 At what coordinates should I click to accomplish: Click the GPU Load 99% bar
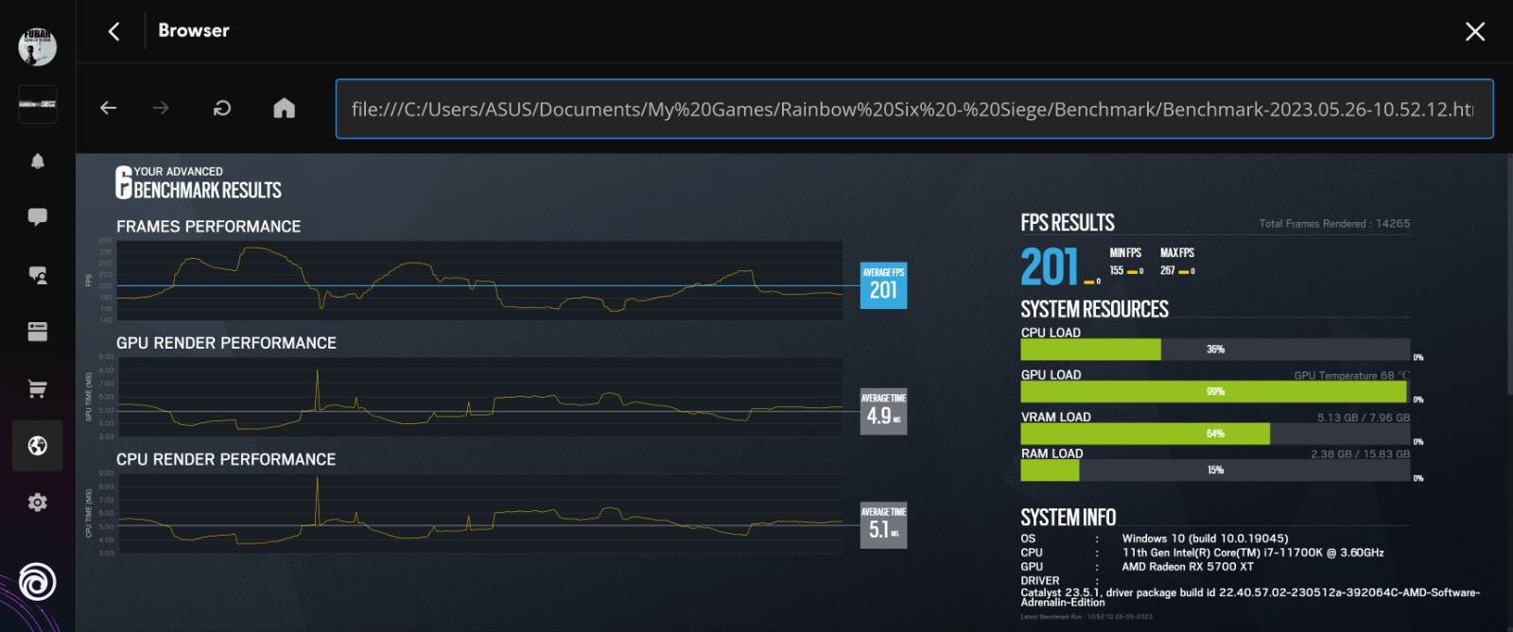coord(1215,391)
